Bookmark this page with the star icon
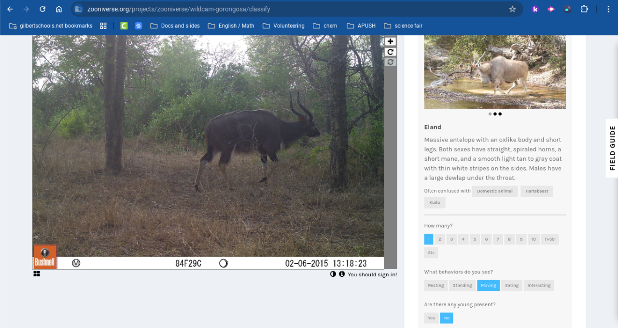The height and width of the screenshot is (328, 618). [x=512, y=9]
